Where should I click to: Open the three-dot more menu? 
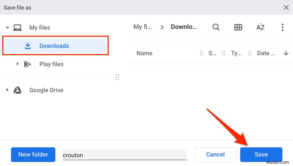(x=282, y=27)
